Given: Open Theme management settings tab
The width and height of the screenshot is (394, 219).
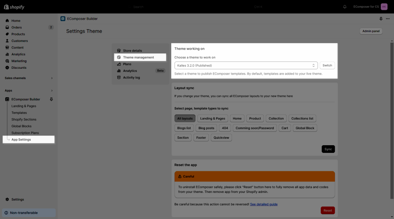Looking at the screenshot, I should [140, 57].
